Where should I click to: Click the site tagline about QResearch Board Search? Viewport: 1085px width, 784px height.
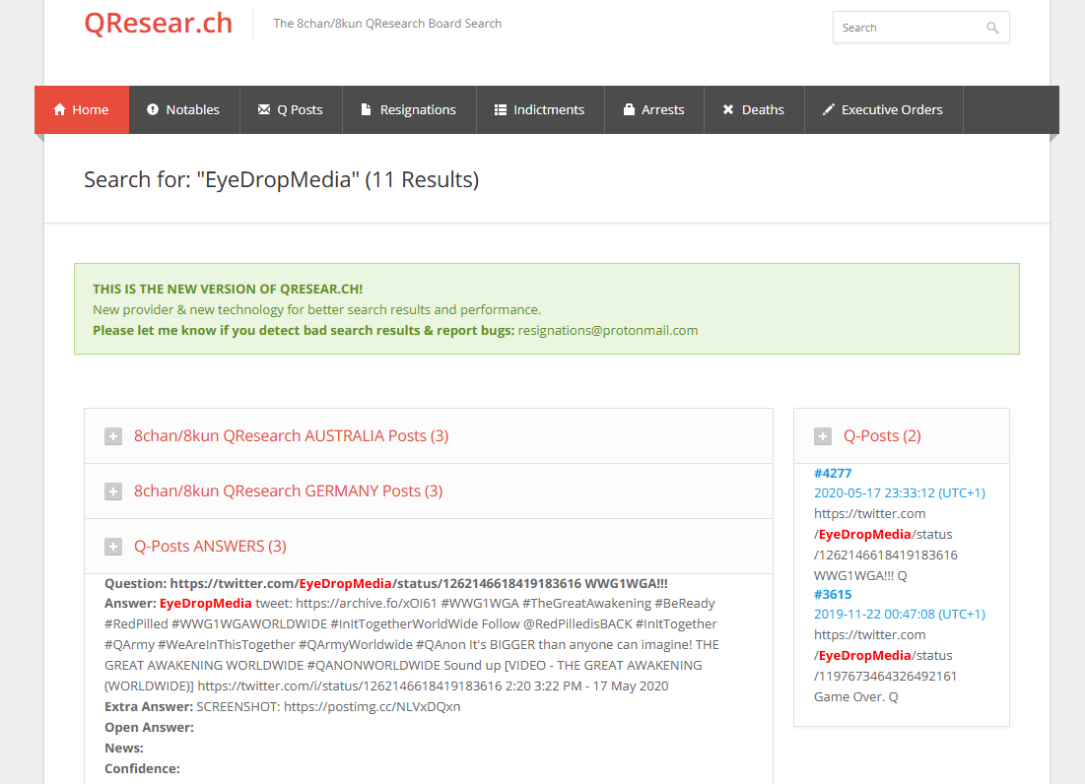(x=387, y=24)
